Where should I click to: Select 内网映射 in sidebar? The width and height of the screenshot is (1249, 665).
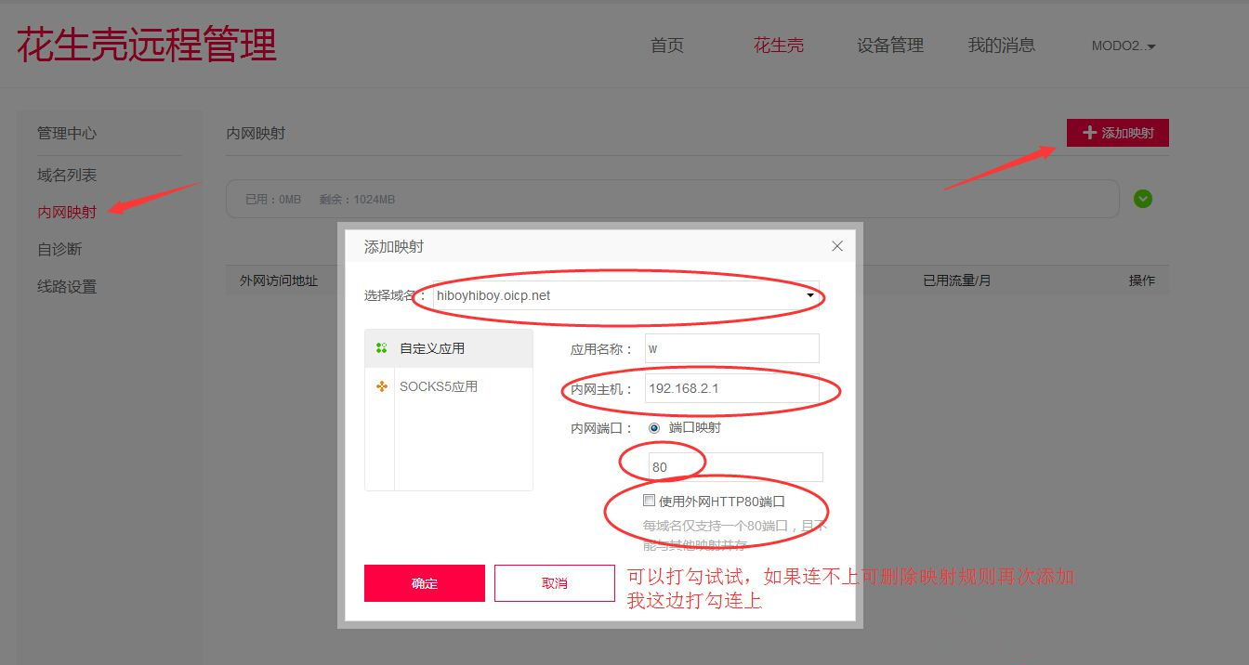coord(67,213)
